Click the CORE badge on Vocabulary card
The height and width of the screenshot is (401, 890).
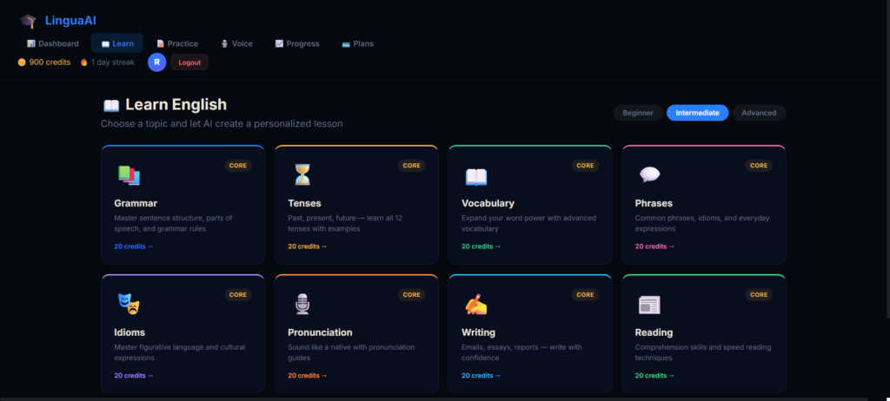(585, 166)
